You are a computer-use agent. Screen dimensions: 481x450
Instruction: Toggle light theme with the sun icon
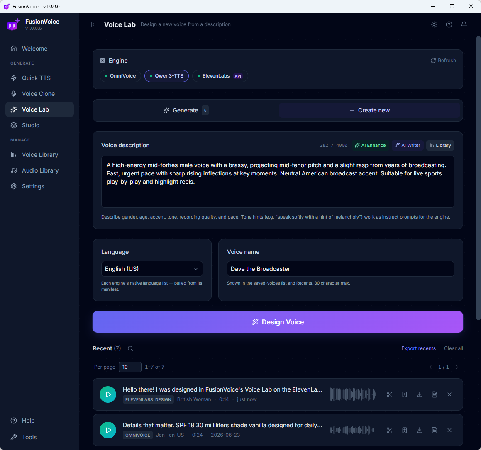[434, 24]
